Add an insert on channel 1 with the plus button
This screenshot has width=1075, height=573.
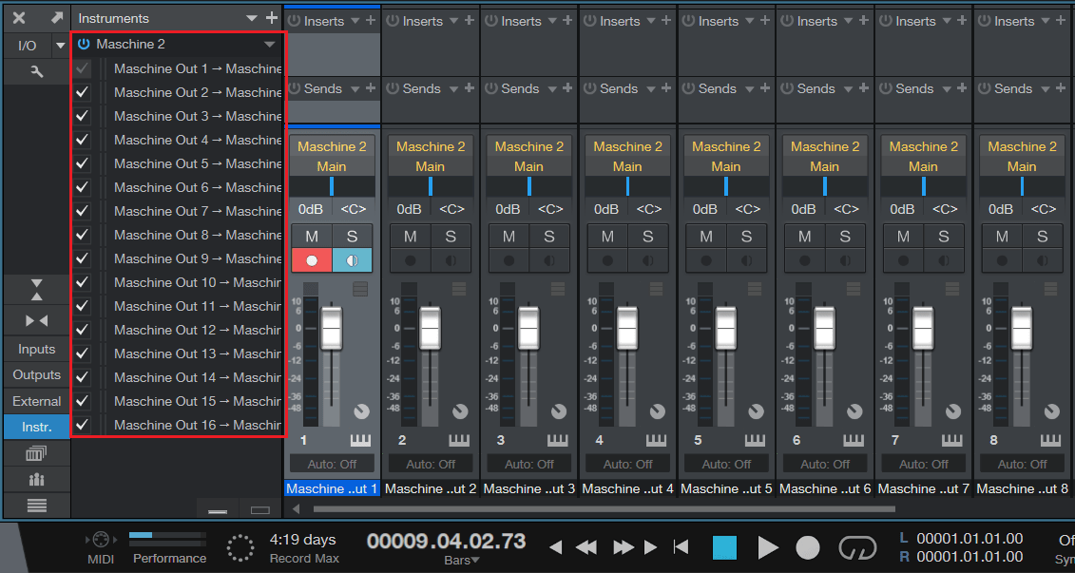click(371, 20)
